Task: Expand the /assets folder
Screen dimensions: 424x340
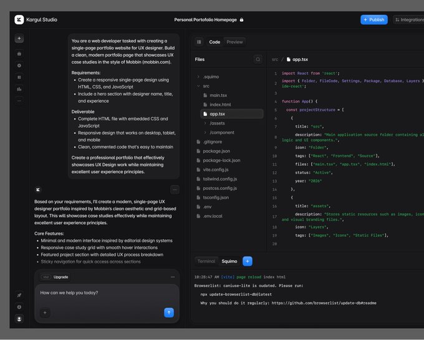Action: pos(214,123)
